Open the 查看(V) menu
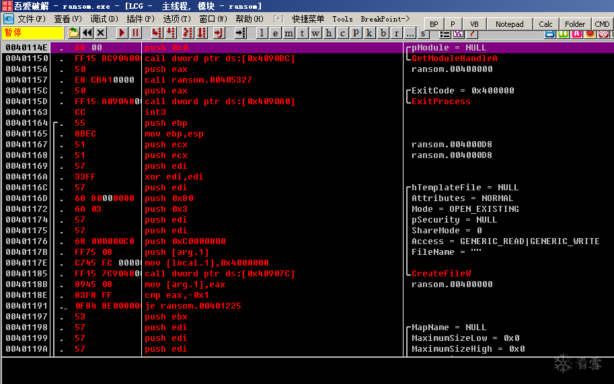This screenshot has height=384, width=614. point(68,19)
